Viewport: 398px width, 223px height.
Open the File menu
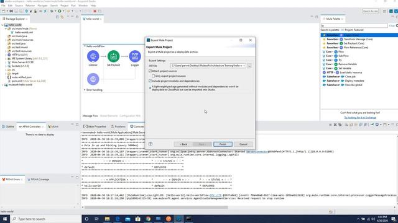point(3,6)
